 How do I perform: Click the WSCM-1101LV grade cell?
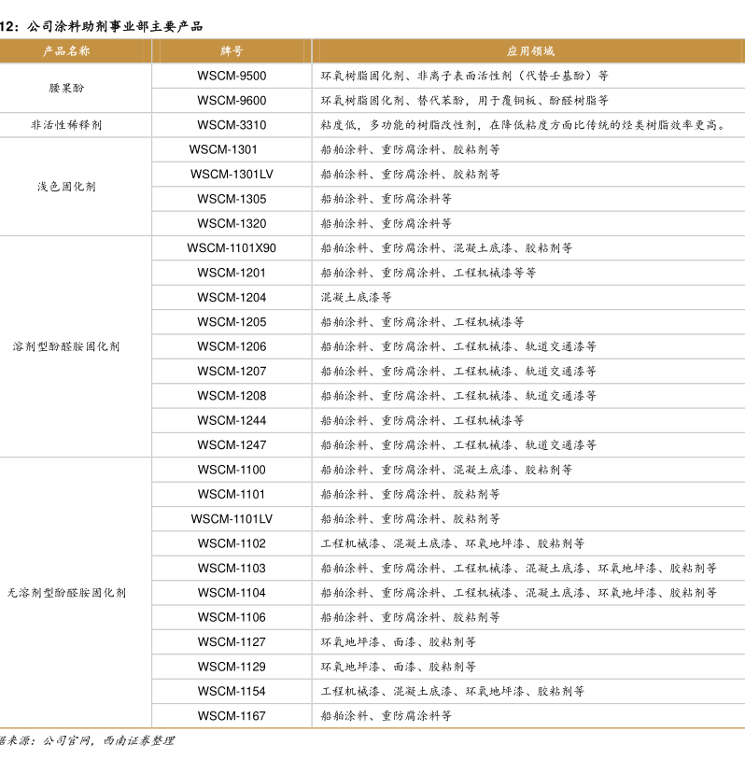point(232,519)
